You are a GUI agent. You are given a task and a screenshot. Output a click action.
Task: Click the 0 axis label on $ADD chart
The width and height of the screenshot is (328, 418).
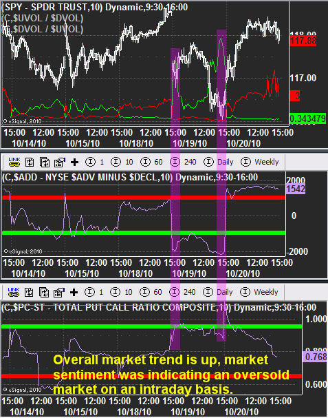coord(294,216)
